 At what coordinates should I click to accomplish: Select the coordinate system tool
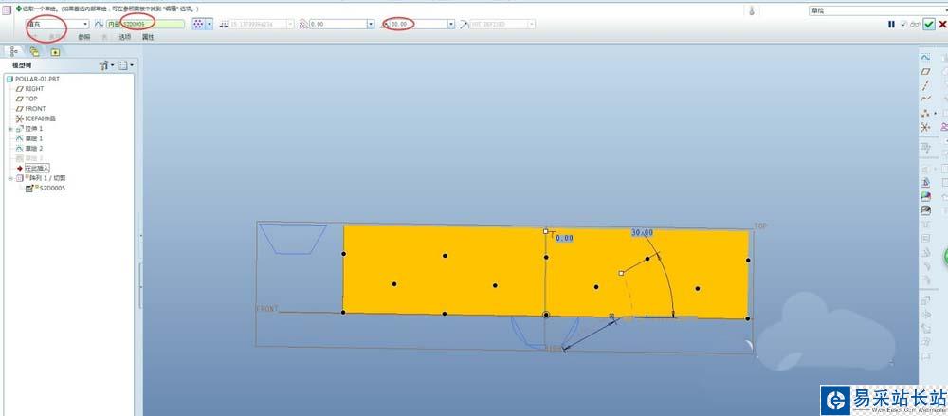pos(925,127)
